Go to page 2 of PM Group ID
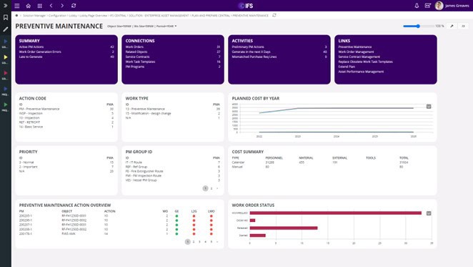This screenshot has height=267, width=473. [211, 188]
